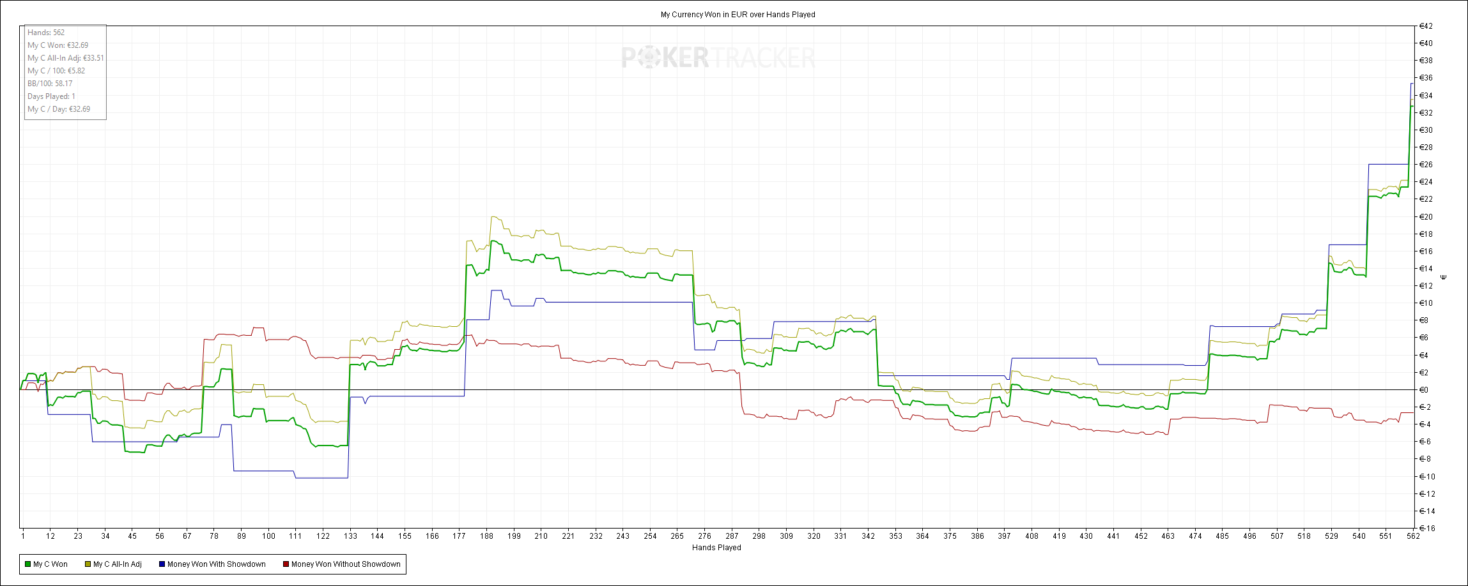Click "My C Won: €32.69" in the stats box

click(58, 45)
